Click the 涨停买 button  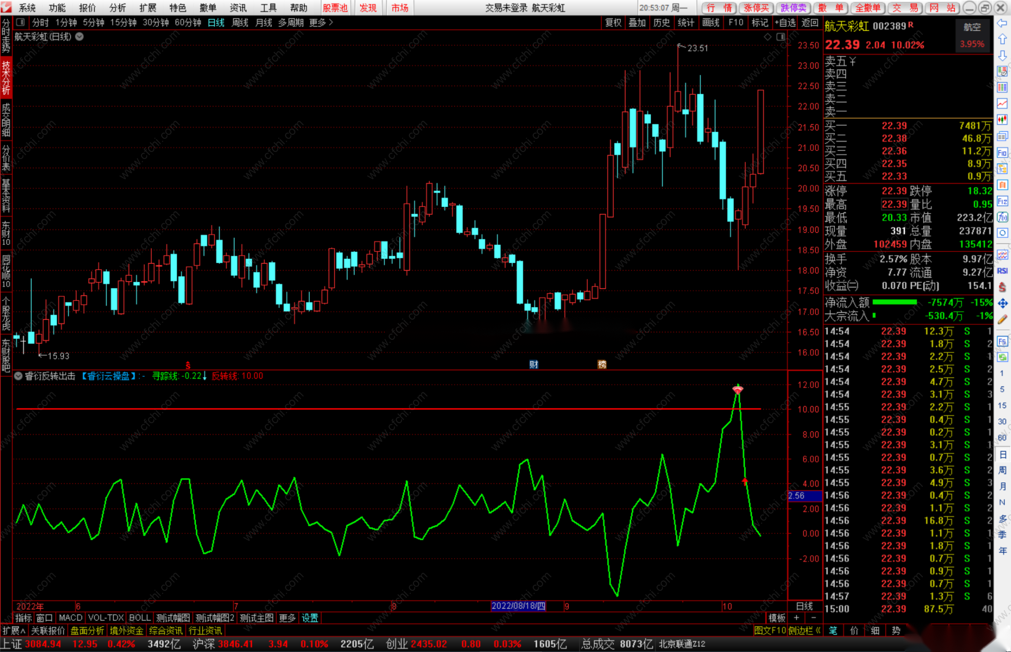(756, 8)
